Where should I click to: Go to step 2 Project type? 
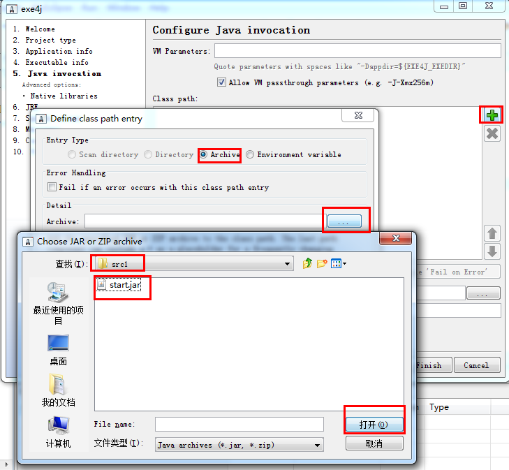click(x=44, y=41)
